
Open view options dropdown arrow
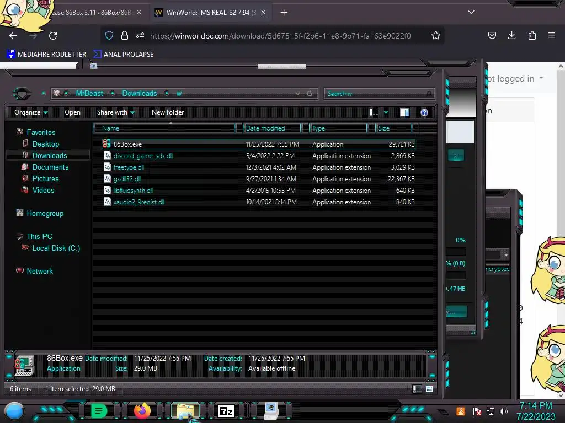(x=386, y=112)
